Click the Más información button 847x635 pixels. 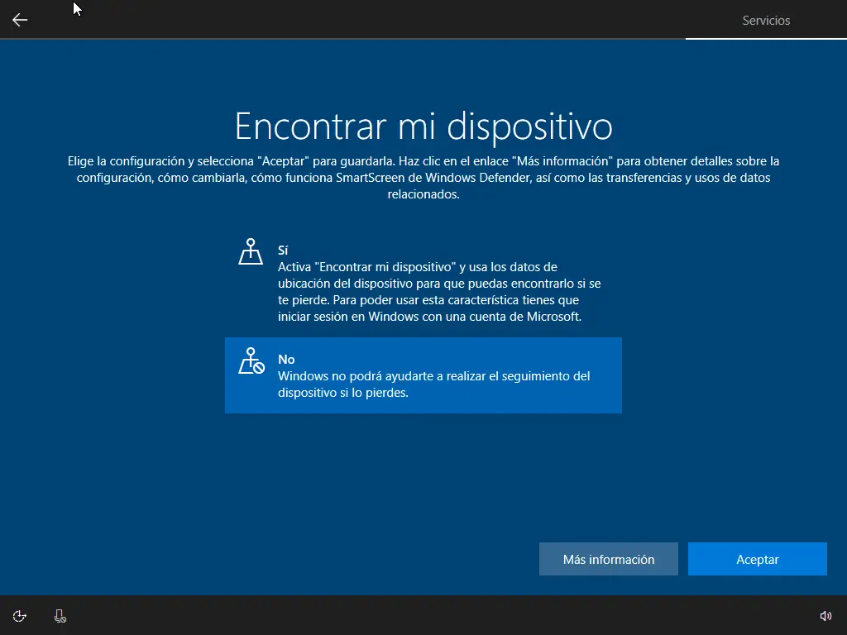point(608,559)
